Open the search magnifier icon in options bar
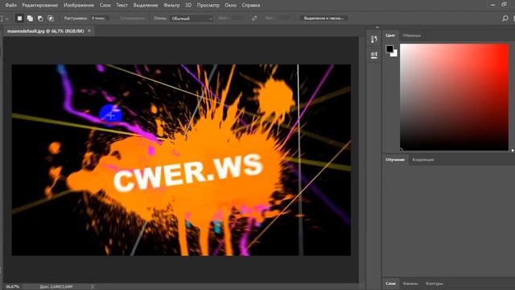 505,19
